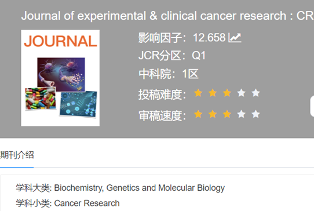
Task: Click the third star of 投稿难度 rating
Action: pyautogui.click(x=227, y=93)
